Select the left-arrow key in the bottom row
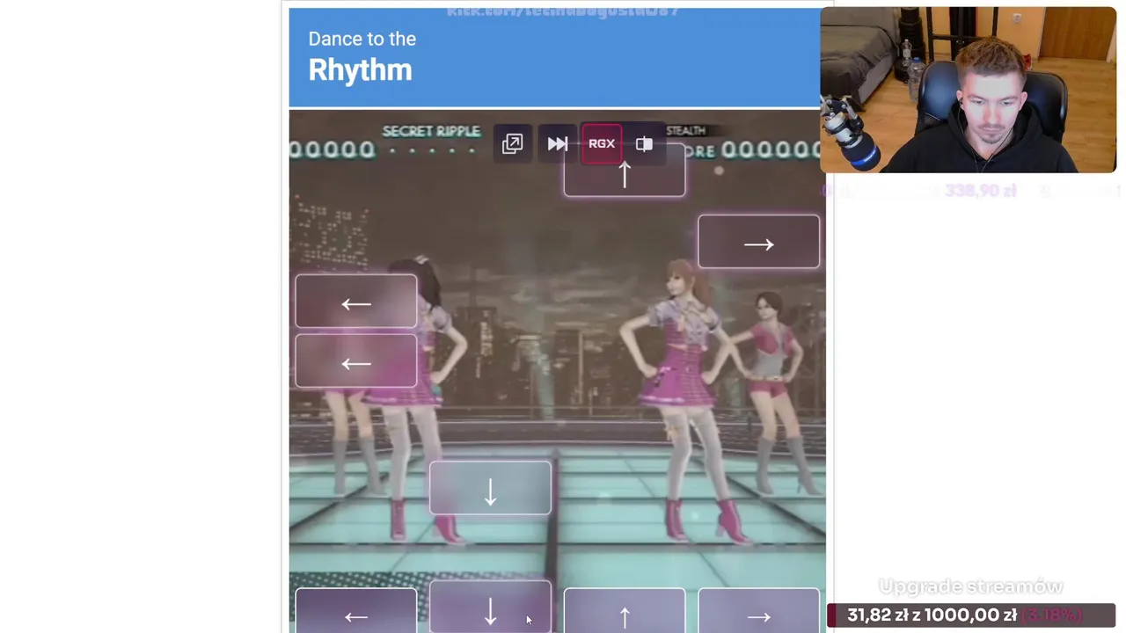Image resolution: width=1126 pixels, height=633 pixels. pyautogui.click(x=356, y=611)
